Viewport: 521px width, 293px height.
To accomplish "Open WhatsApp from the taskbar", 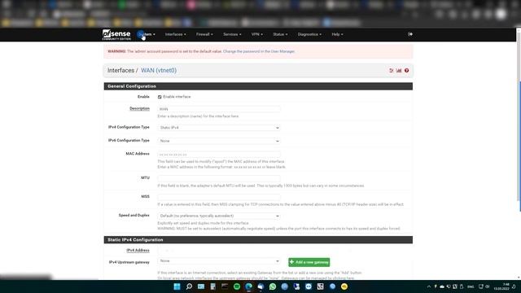I will (x=273, y=286).
